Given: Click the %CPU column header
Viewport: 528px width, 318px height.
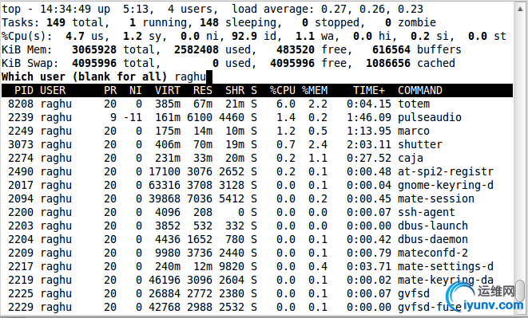Looking at the screenshot, I should pos(283,90).
